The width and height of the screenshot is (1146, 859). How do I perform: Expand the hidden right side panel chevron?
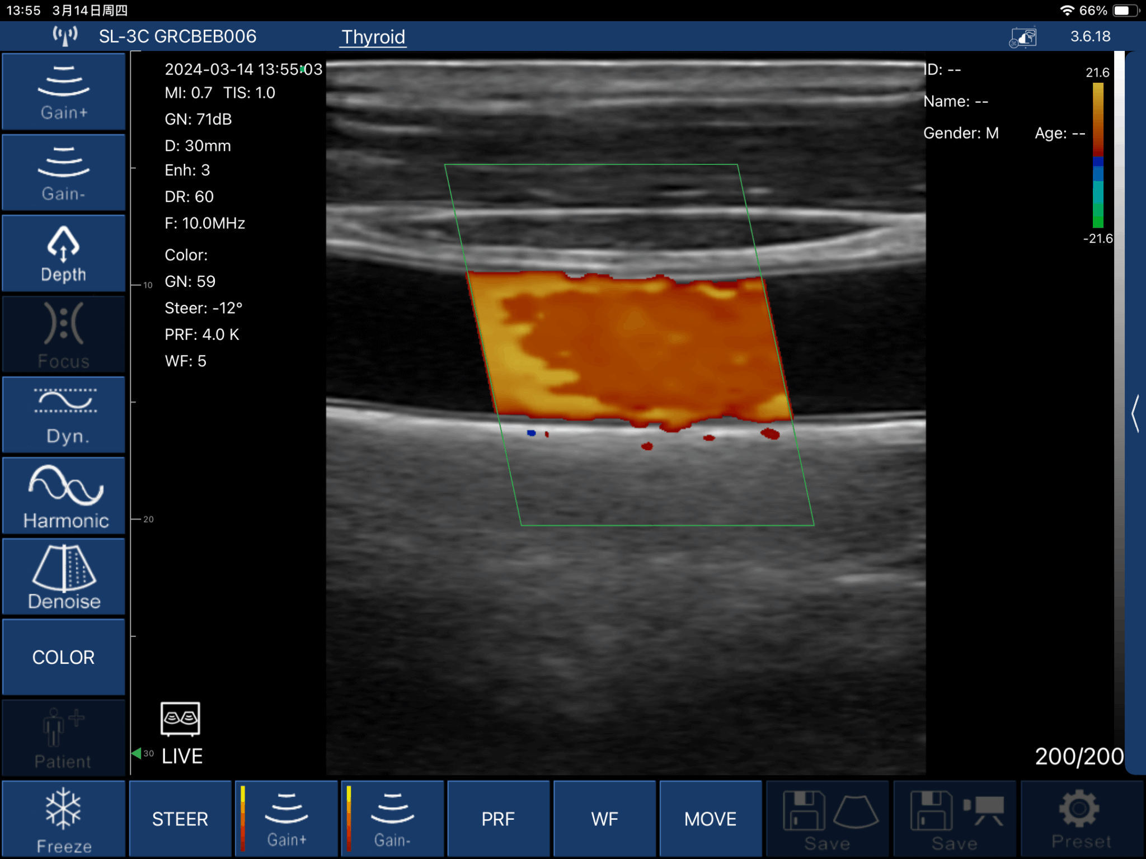[x=1136, y=414]
